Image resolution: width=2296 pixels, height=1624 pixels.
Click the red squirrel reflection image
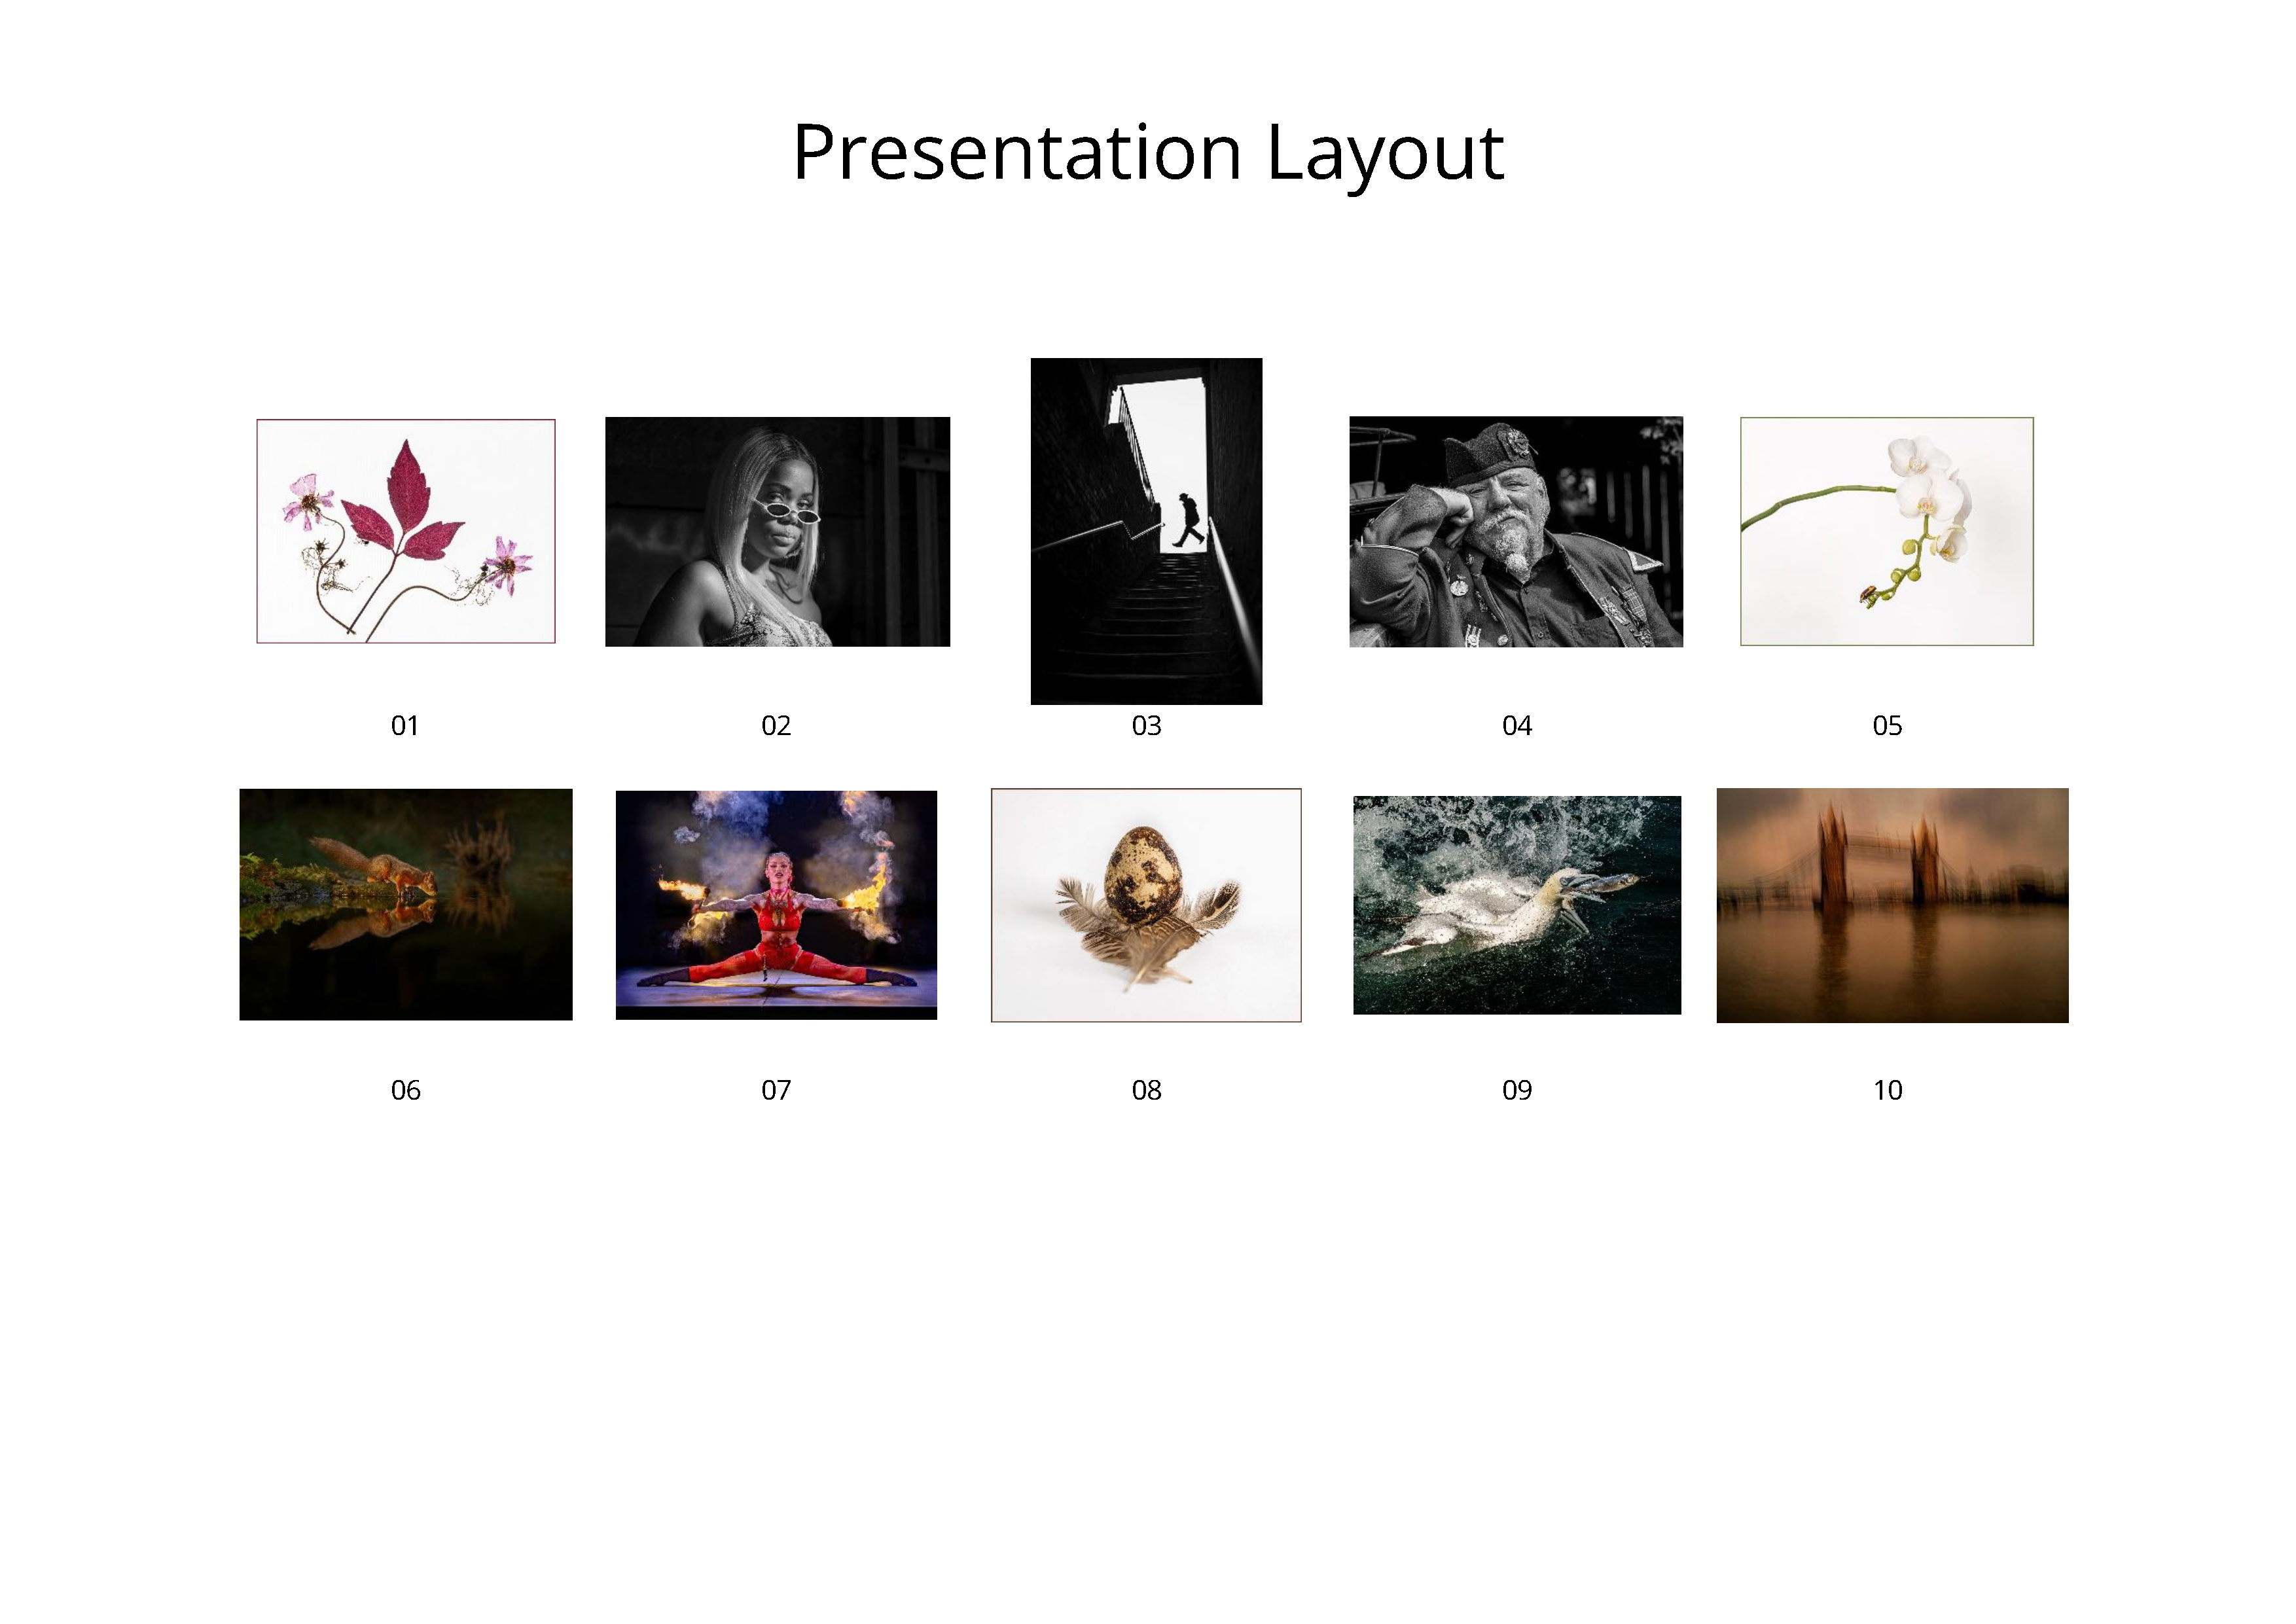point(405,904)
